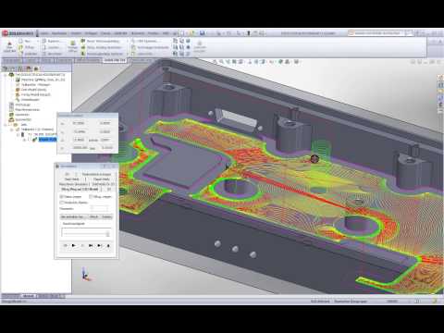Toggle the checkbox below the two paired checkboxes
The image size is (444, 333).
click(x=61, y=203)
